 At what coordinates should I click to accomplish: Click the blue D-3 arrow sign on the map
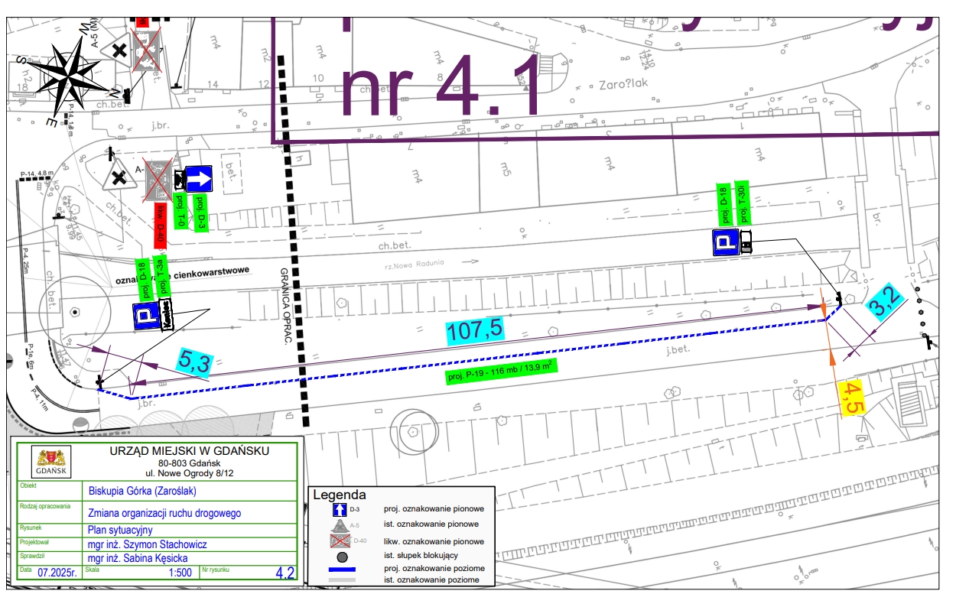[198, 180]
